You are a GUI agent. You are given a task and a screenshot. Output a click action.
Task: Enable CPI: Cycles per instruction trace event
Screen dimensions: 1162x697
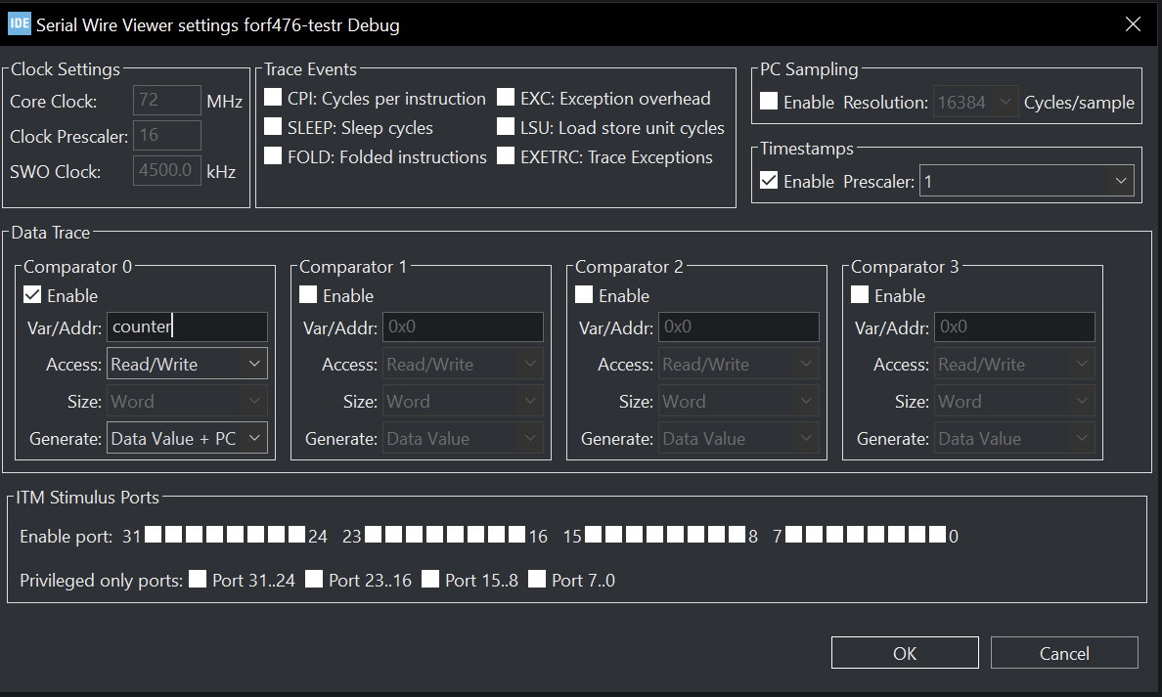click(274, 98)
